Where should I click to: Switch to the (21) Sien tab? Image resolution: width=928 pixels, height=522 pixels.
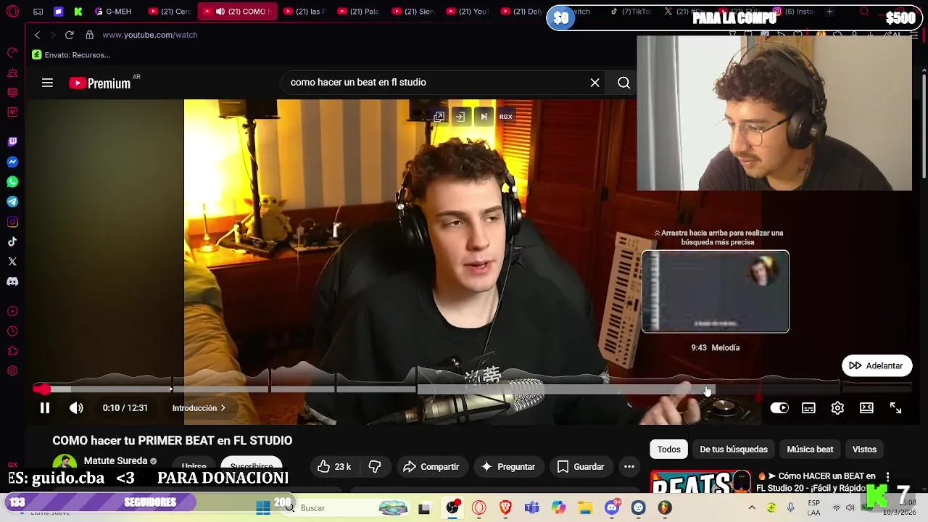(413, 12)
